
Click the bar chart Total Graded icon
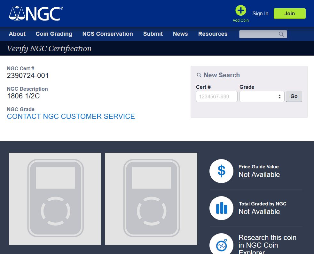pyautogui.click(x=222, y=208)
